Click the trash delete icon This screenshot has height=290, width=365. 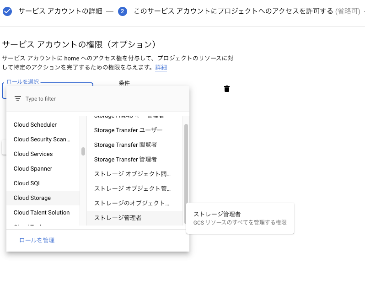click(x=226, y=89)
